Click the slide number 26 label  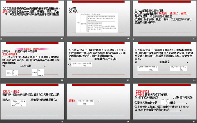tap(128, 122)
